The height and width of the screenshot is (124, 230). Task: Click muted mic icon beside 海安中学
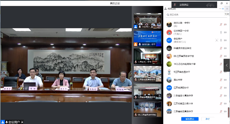coord(221,80)
